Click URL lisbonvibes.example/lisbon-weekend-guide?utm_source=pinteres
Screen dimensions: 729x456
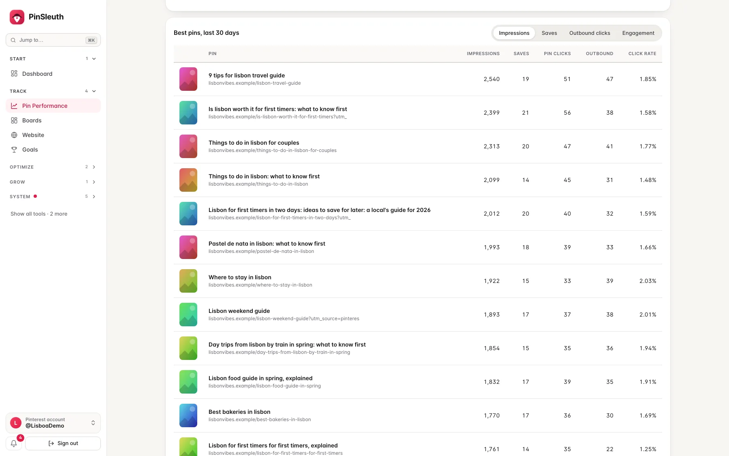[284, 319]
